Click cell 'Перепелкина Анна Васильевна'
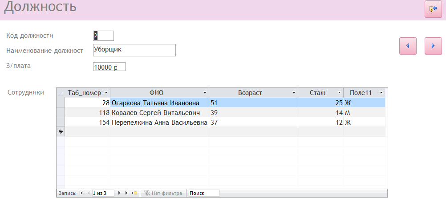The width and height of the screenshot is (446, 202). 159,122
